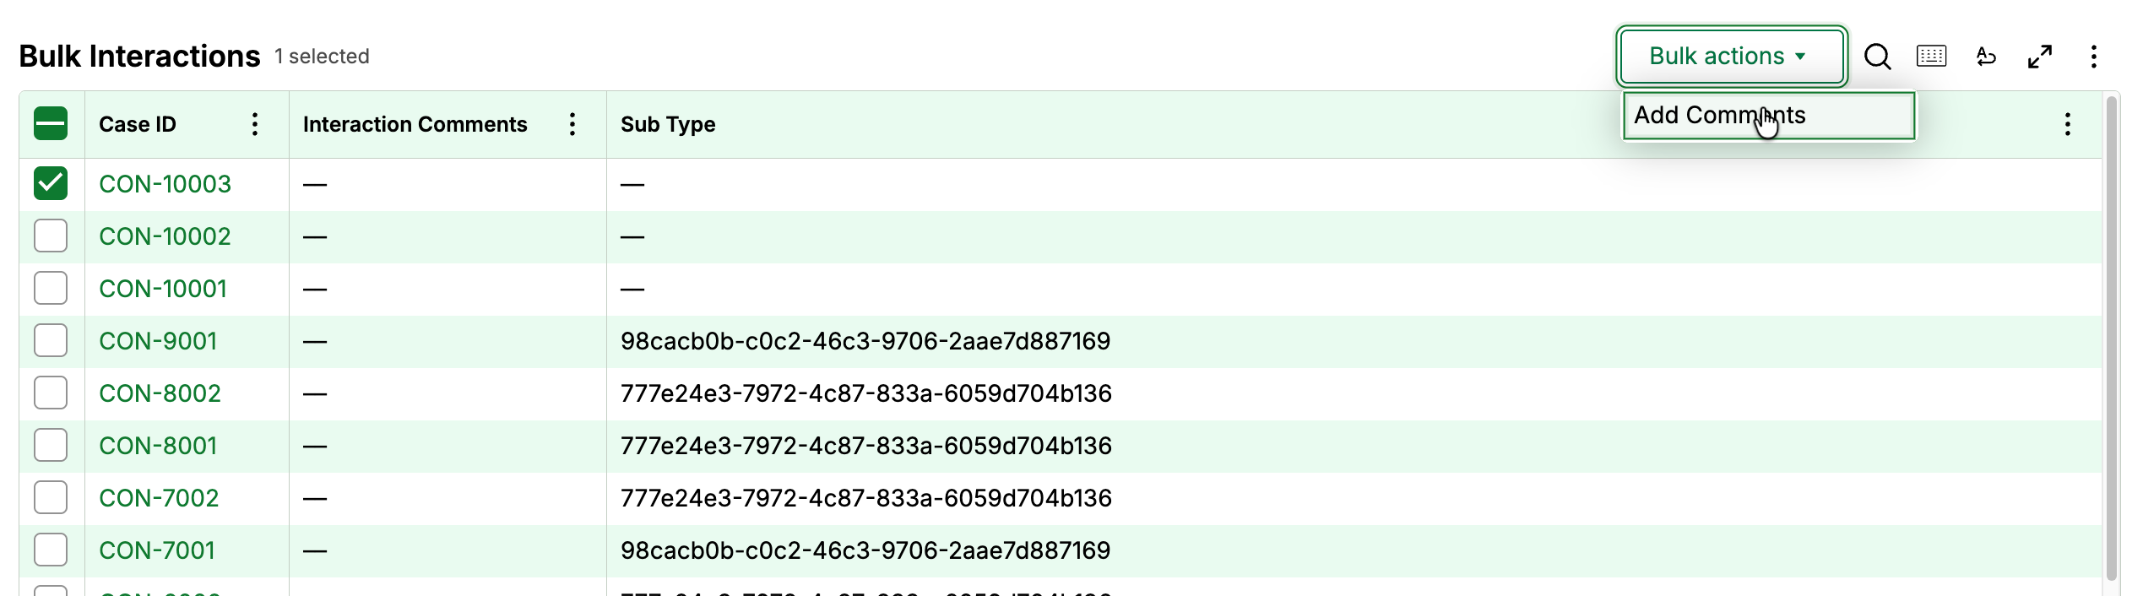
Task: Open the search icon in the toolbar
Action: (1878, 57)
